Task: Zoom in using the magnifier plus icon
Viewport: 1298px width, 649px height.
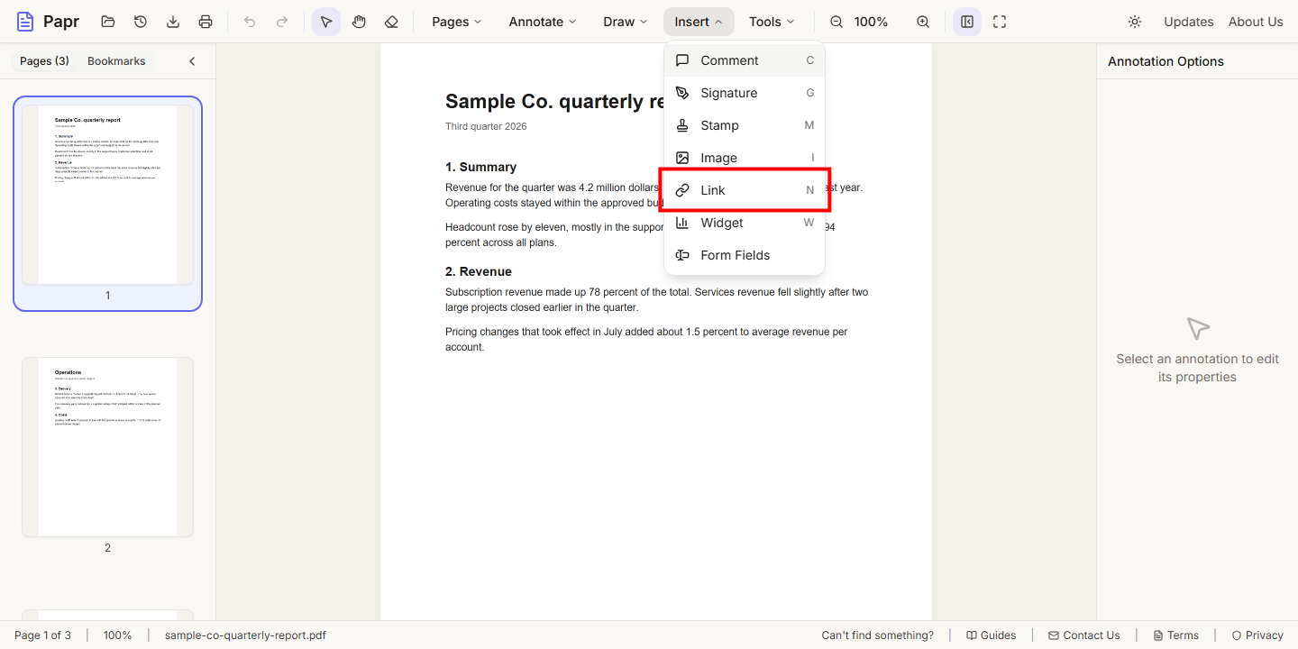Action: [923, 22]
